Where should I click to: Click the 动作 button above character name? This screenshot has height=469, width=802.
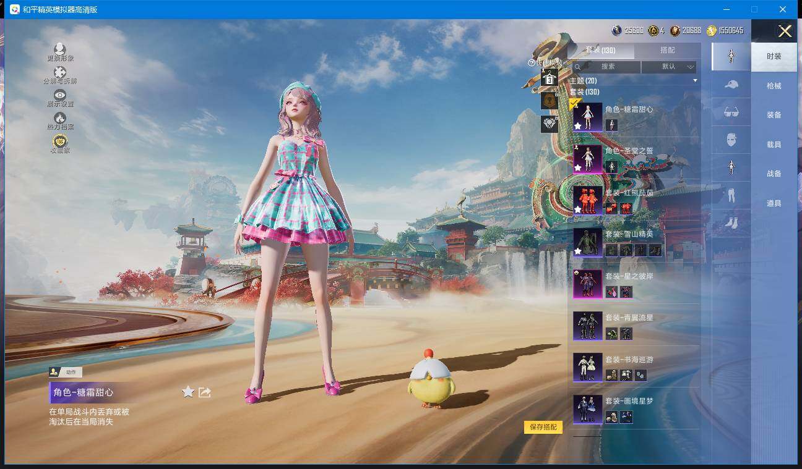(x=66, y=372)
